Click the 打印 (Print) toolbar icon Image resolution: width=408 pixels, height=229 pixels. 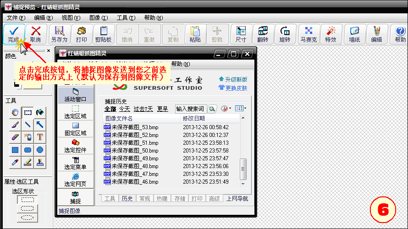(82, 34)
